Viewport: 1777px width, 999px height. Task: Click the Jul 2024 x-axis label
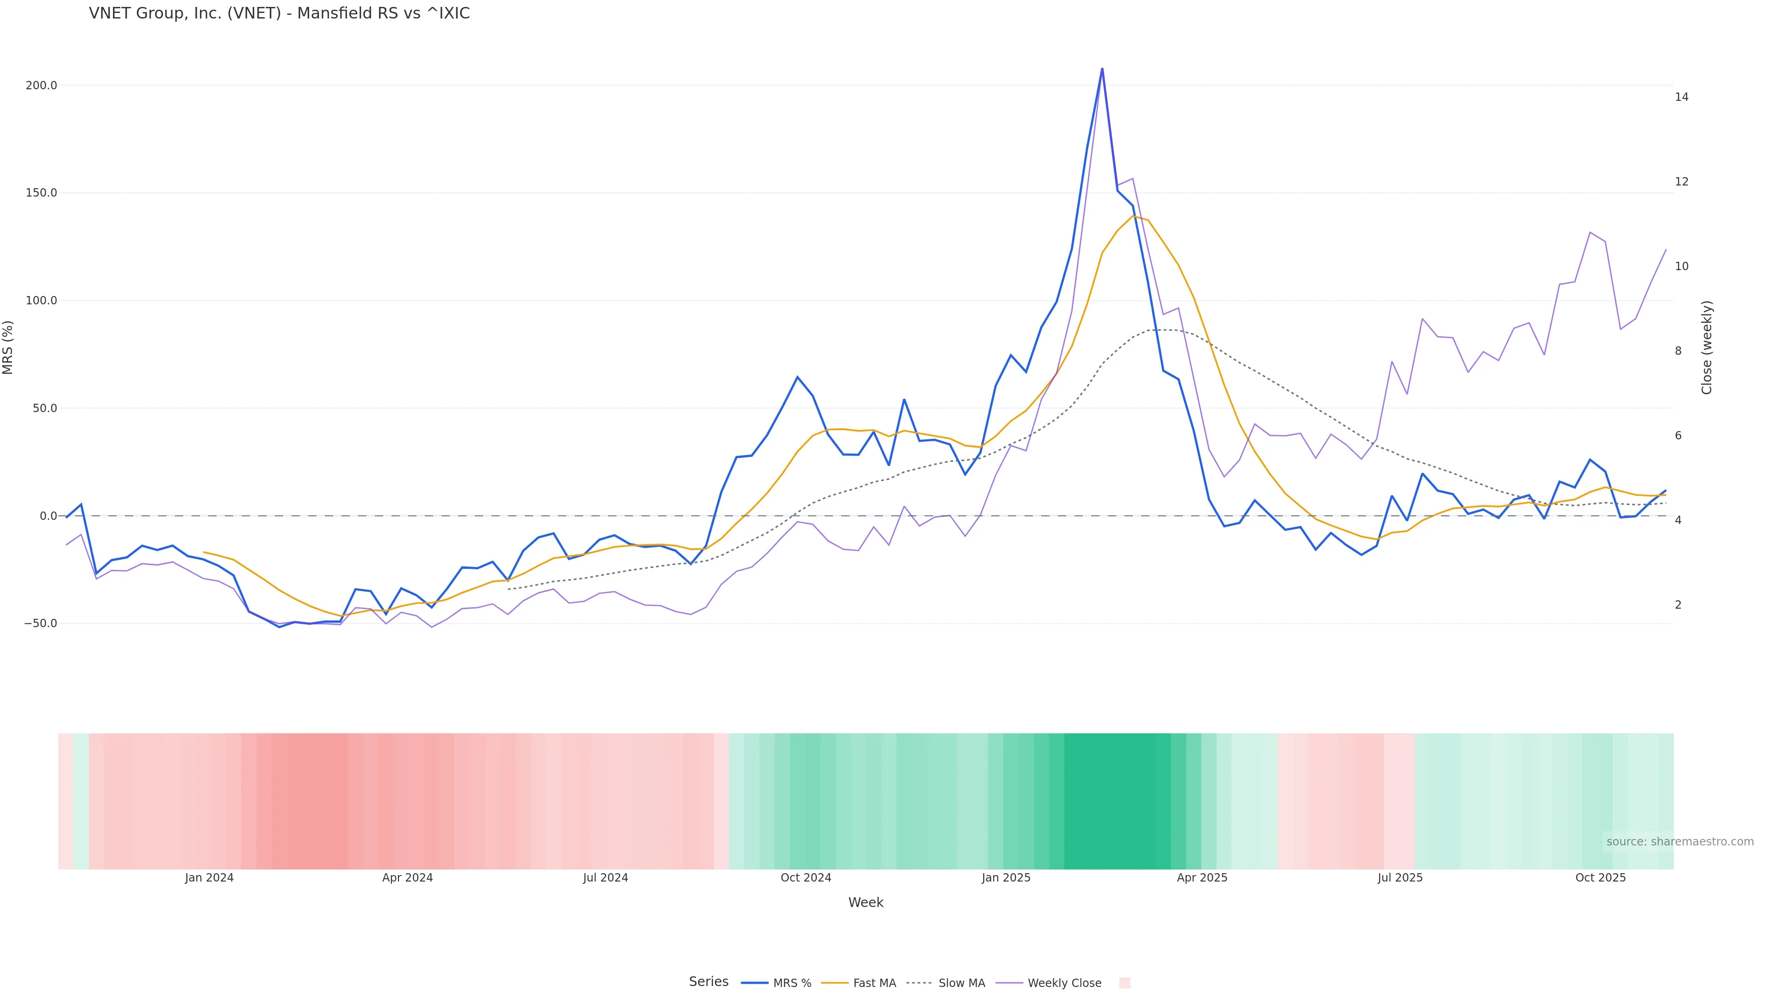605,878
